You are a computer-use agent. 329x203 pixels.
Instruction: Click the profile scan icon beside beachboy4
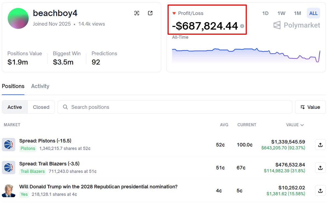137,13
